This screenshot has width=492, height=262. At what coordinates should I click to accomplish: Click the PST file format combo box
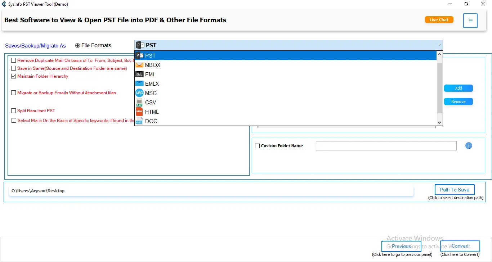[289, 45]
